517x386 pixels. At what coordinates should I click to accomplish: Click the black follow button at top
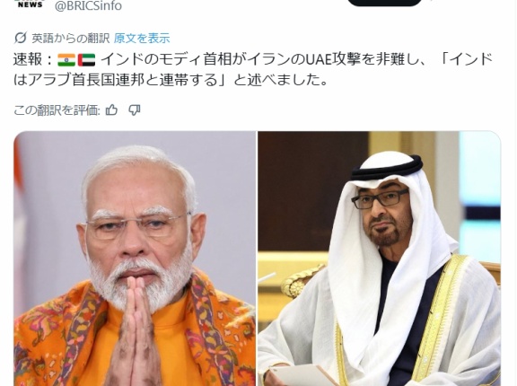pyautogui.click(x=381, y=3)
